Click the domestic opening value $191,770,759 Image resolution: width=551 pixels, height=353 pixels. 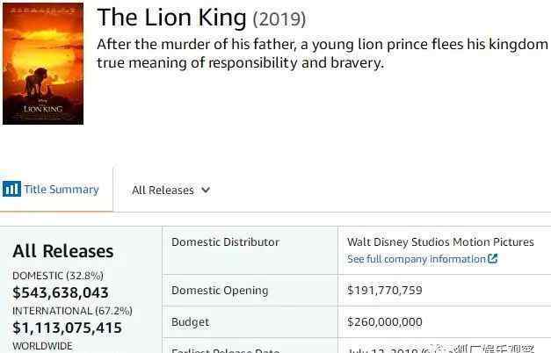point(385,290)
